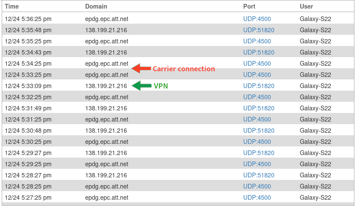Sort by the Time column header

coord(12,6)
